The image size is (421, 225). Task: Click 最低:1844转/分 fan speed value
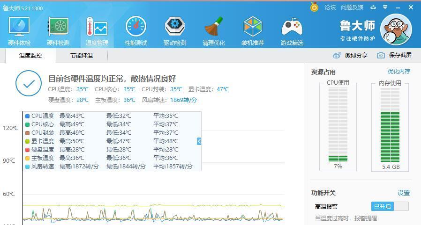tap(126, 167)
